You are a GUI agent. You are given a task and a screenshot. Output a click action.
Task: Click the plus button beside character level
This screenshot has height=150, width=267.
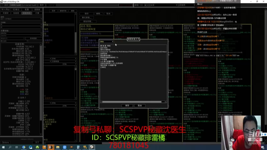tap(145, 5)
